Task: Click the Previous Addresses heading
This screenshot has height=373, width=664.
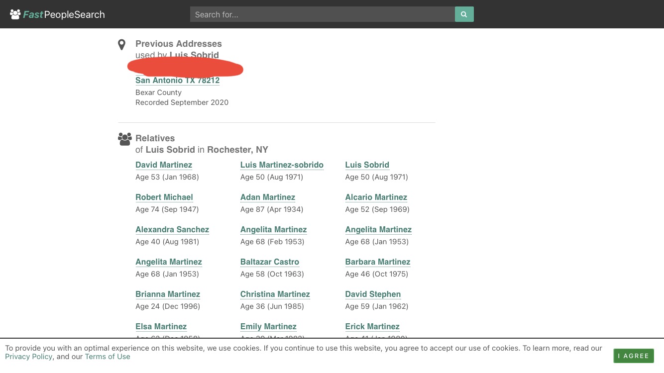Action: [179, 44]
